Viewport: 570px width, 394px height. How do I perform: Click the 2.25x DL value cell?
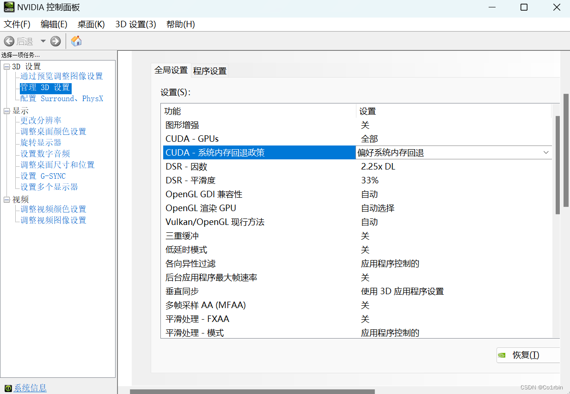click(378, 166)
